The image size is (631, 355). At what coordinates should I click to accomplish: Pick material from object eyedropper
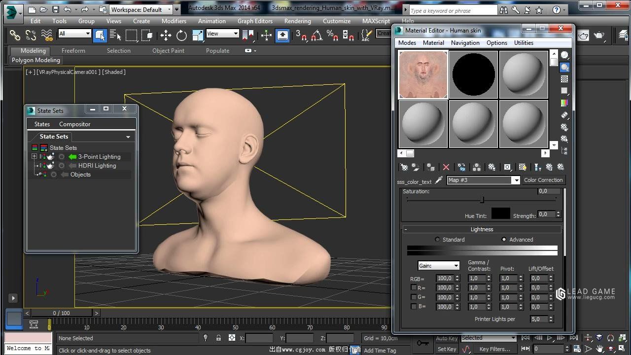(439, 180)
